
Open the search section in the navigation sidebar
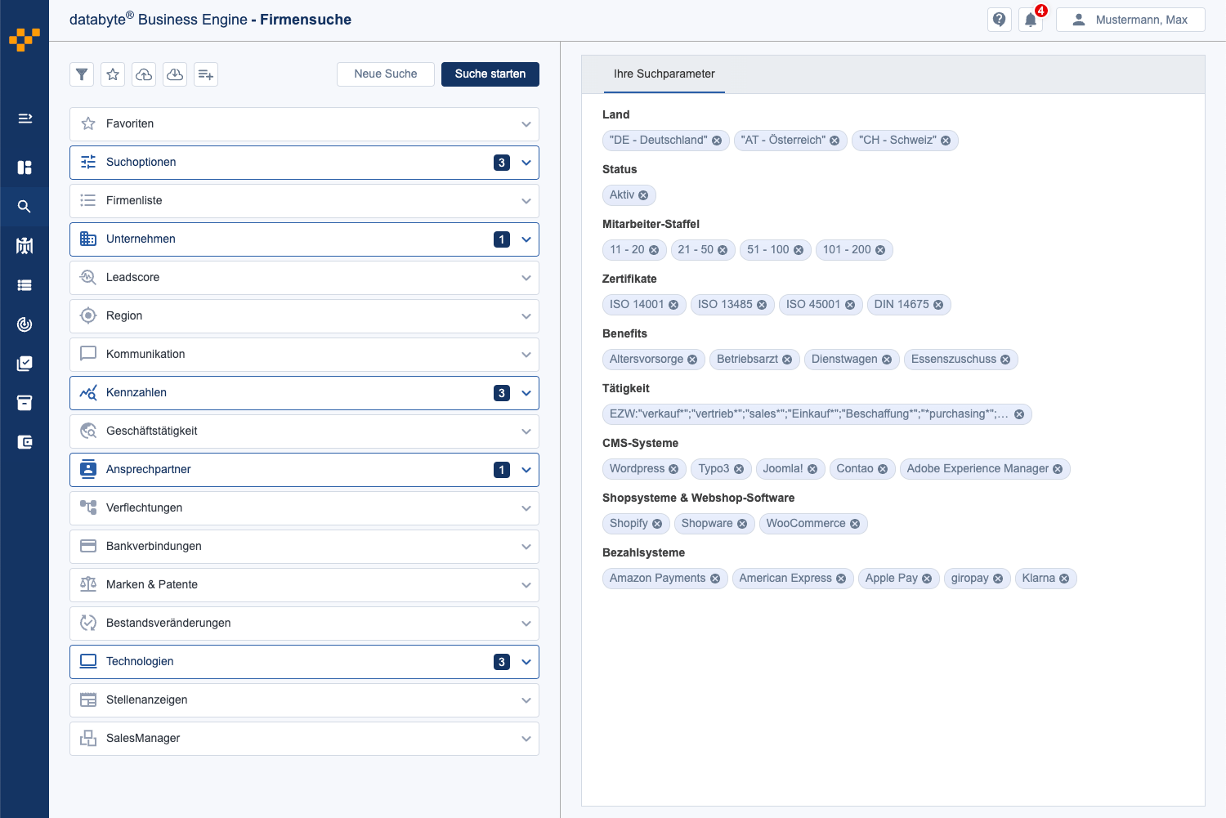(25, 206)
